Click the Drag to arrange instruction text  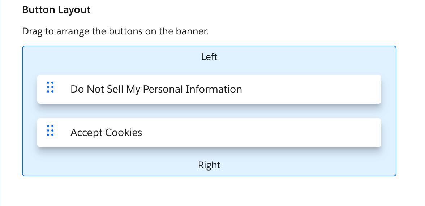tap(115, 31)
